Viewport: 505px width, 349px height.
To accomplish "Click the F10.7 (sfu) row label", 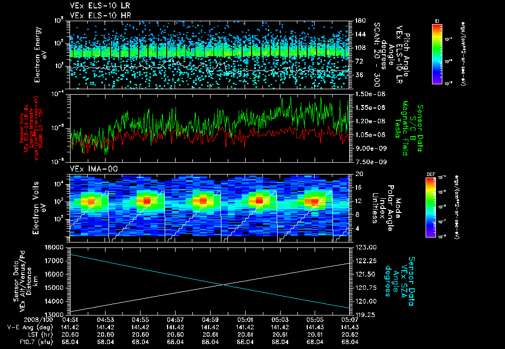I will pos(36,342).
